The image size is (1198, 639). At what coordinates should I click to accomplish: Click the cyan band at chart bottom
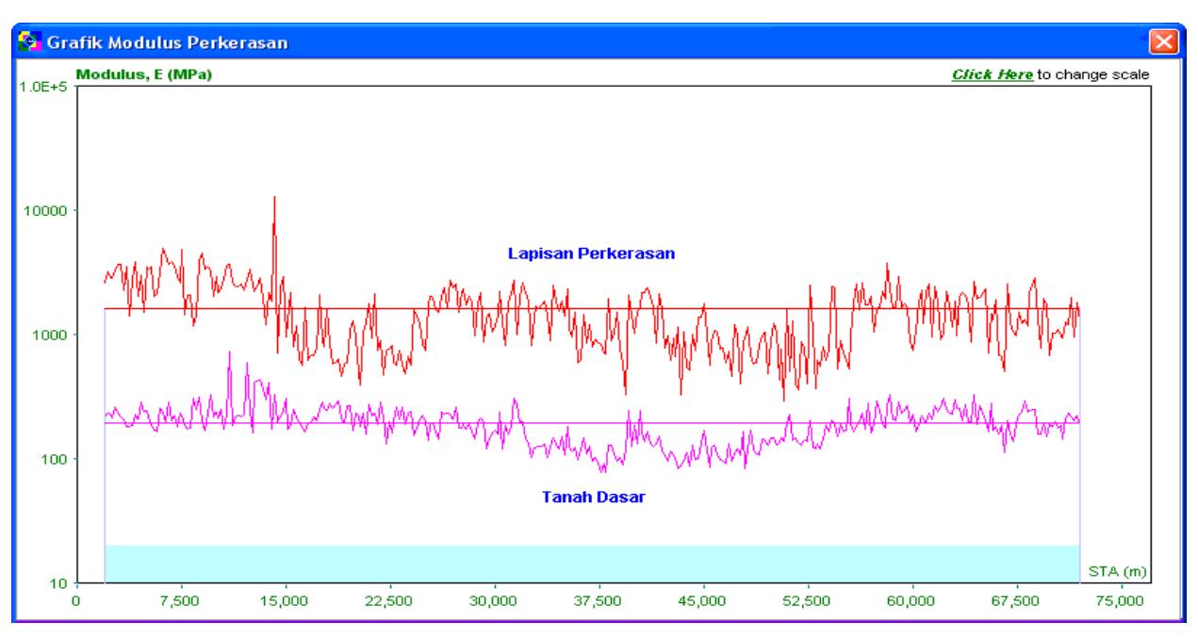point(591,564)
